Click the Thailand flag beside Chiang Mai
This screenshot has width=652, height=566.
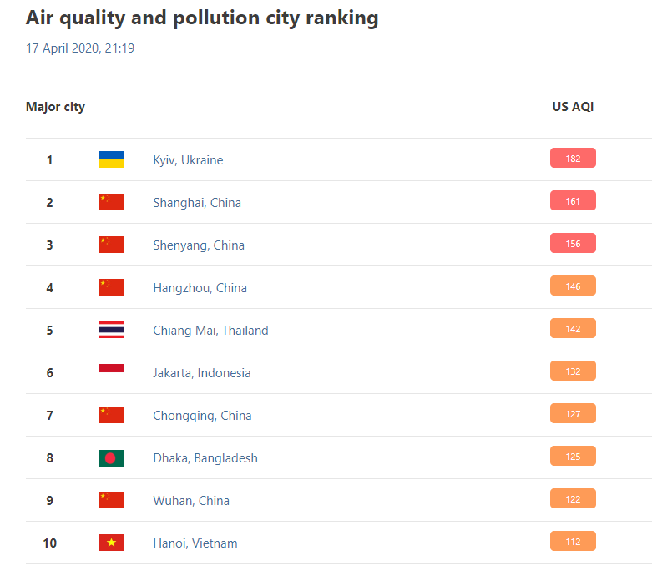tap(111, 330)
